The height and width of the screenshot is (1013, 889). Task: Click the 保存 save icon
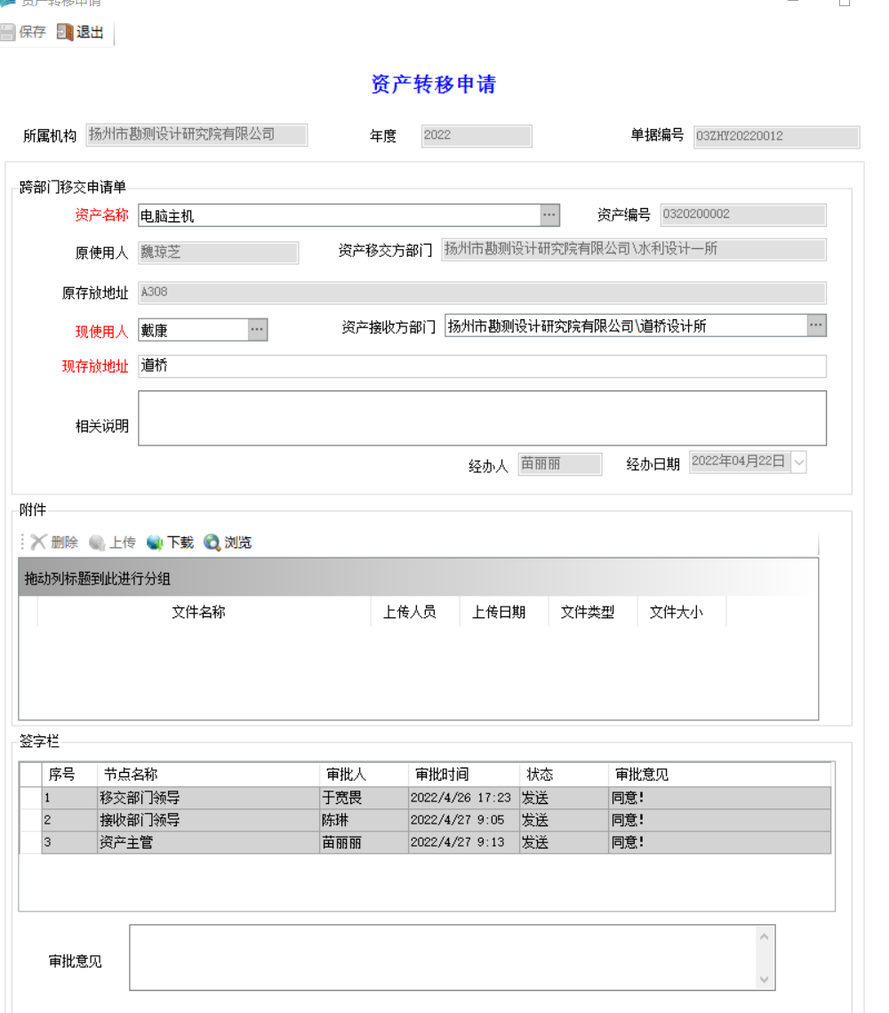pos(7,32)
